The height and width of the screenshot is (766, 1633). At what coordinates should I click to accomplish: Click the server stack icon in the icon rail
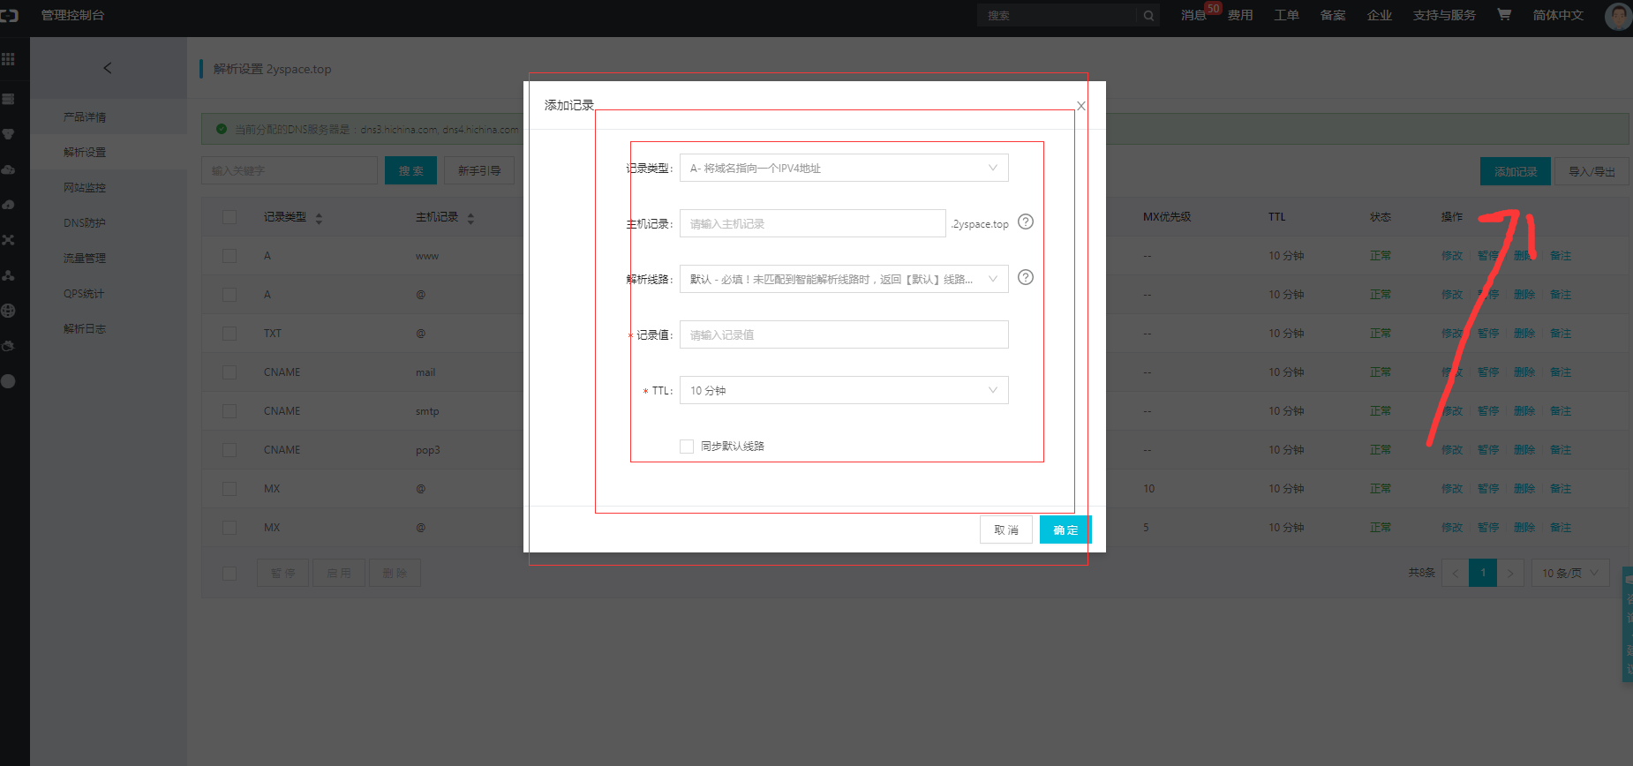(x=8, y=99)
